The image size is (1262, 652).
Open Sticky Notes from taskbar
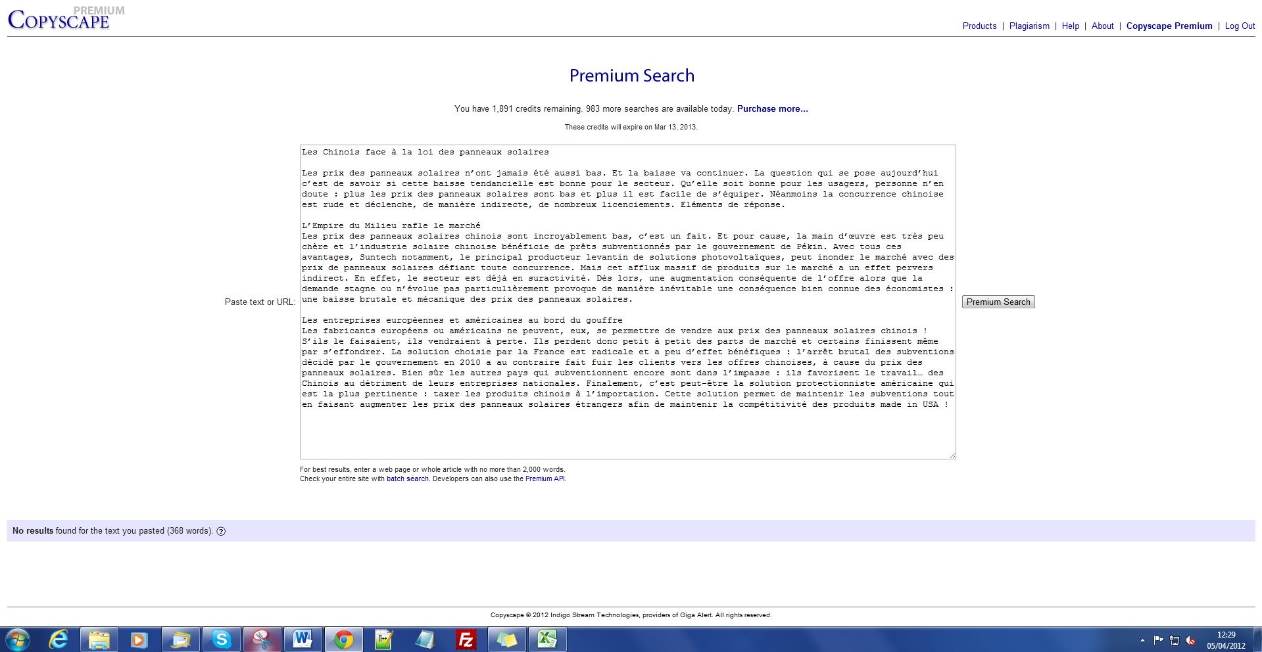pos(506,639)
